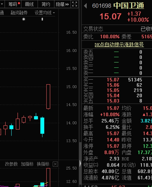Select the 买二 bid price 15.06

113,85
